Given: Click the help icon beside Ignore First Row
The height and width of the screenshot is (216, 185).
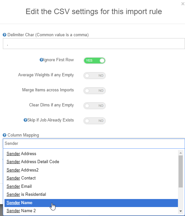Looking at the screenshot, I should 41,60.
